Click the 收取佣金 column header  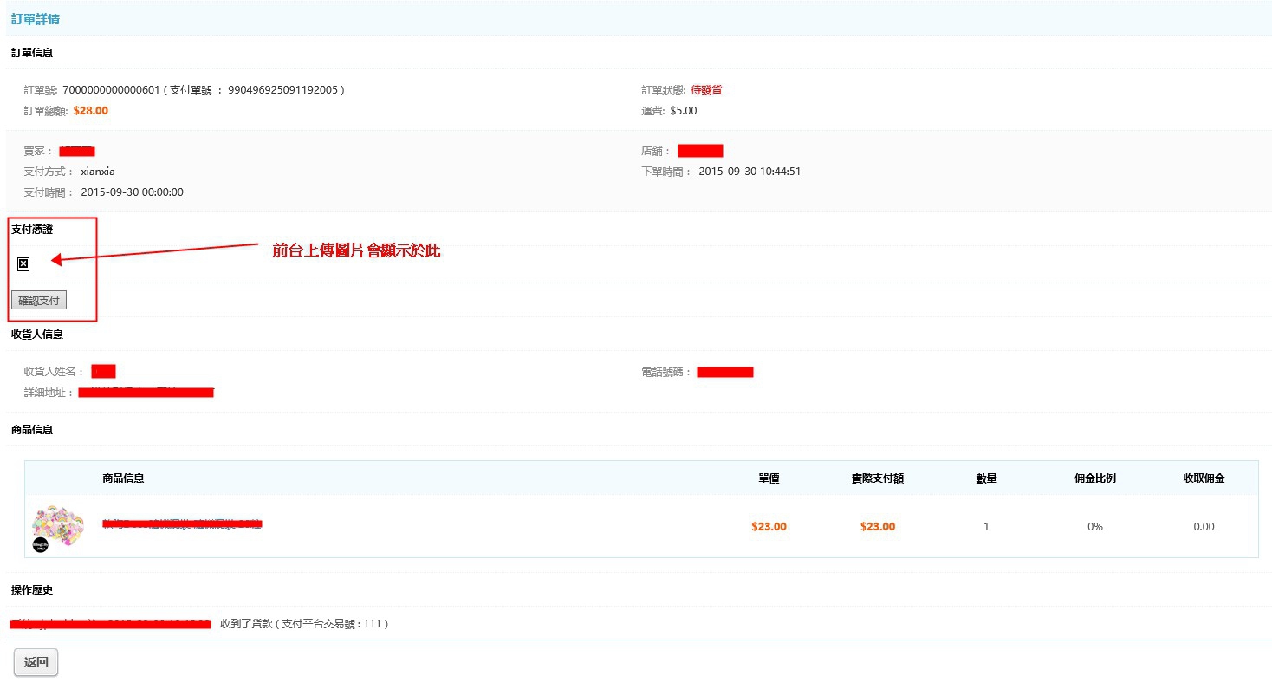pyautogui.click(x=1204, y=478)
